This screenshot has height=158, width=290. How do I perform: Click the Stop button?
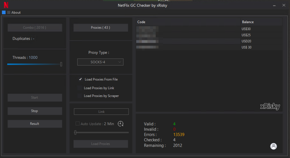(35, 111)
